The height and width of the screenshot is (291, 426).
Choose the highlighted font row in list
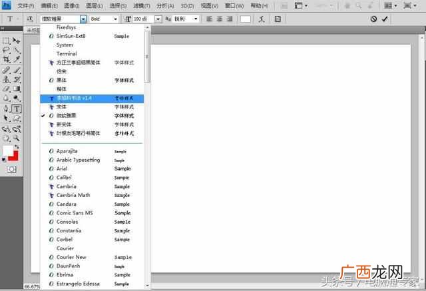coord(92,99)
